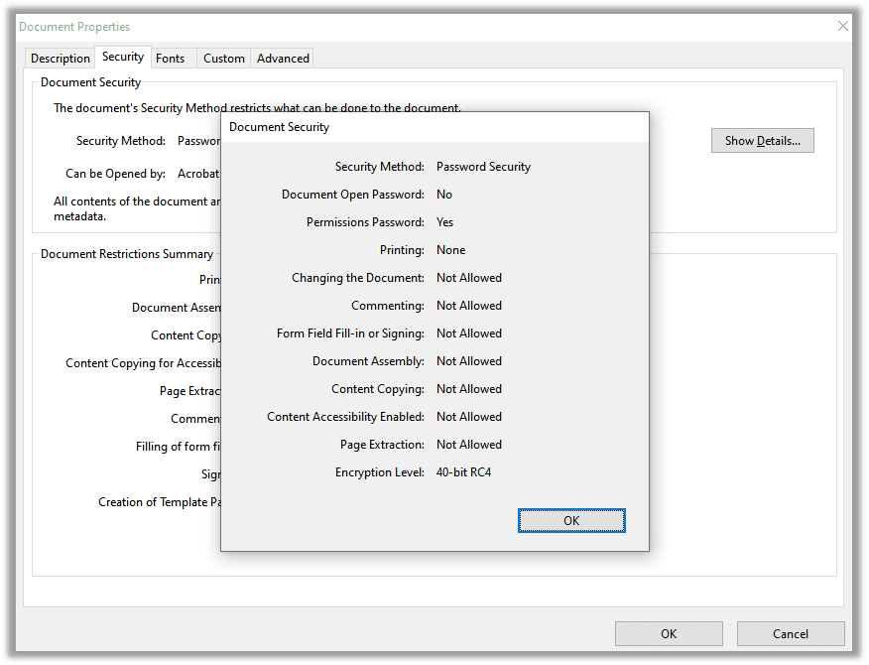This screenshot has width=869, height=665.
Task: Close the Document Properties dialog
Action: coord(842,25)
